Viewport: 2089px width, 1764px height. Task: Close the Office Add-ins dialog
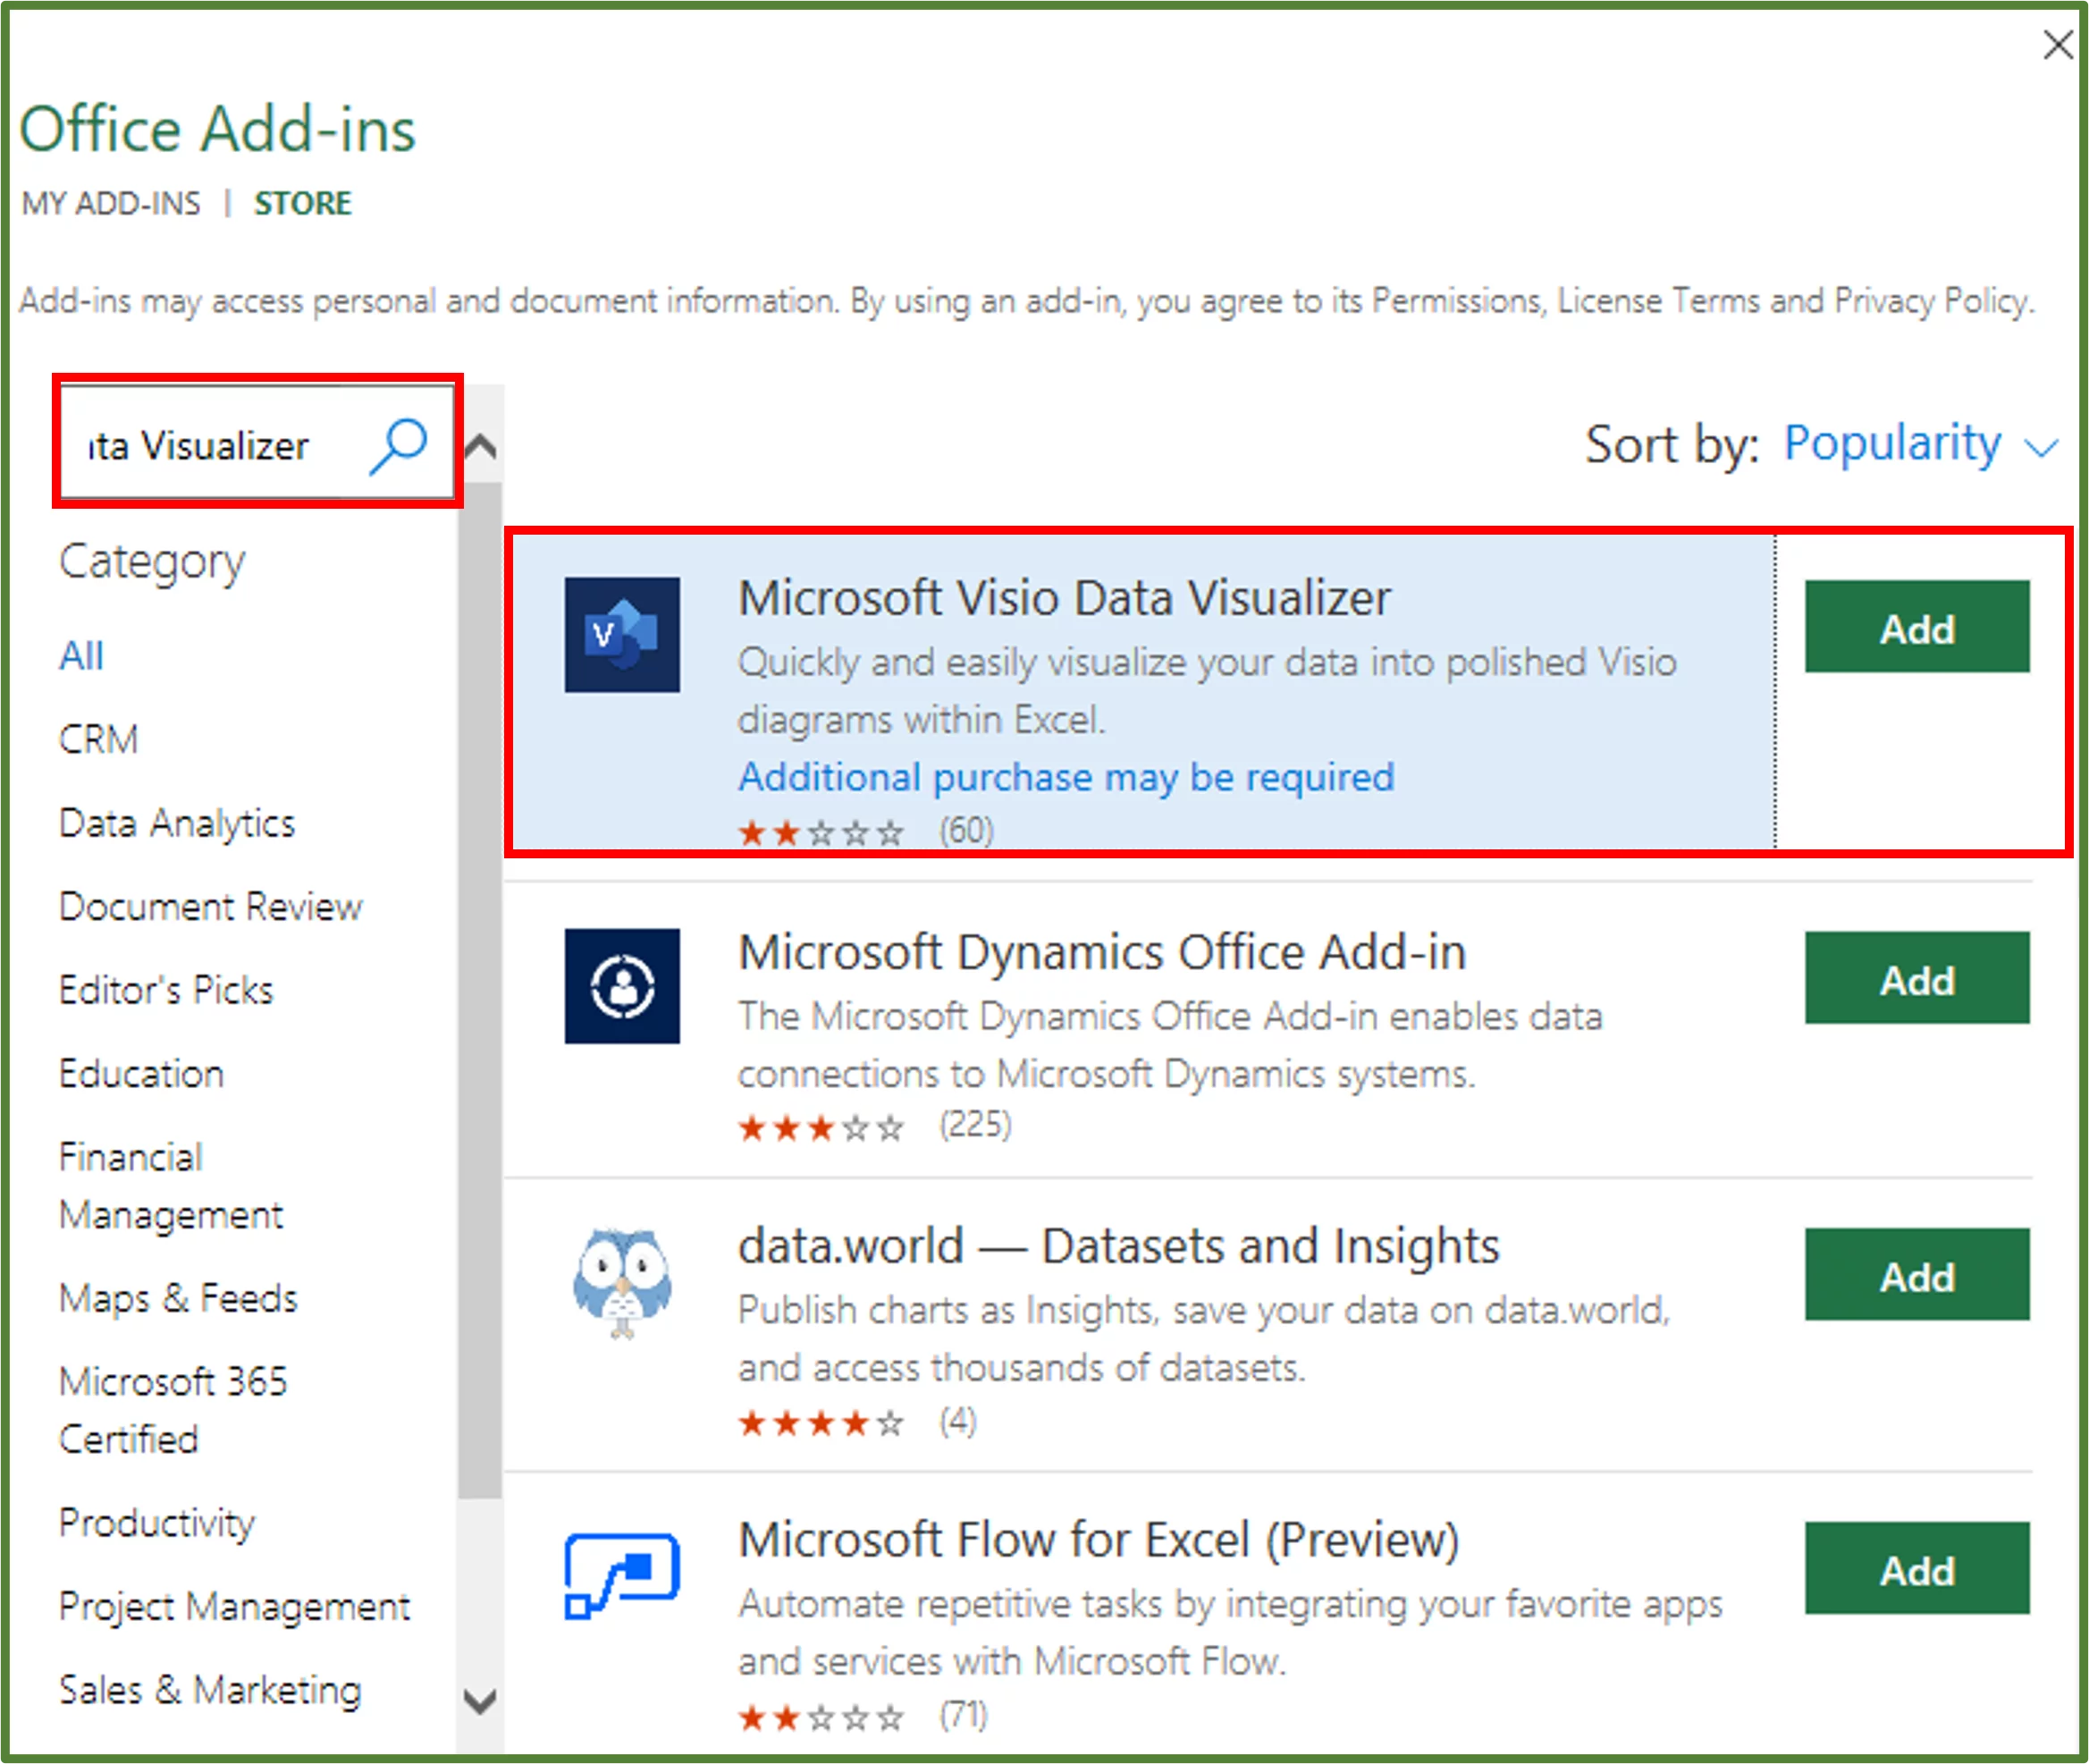click(x=2057, y=44)
